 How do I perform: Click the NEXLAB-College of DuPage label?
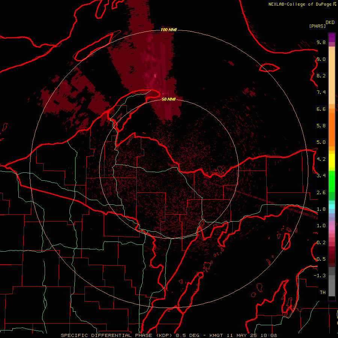pos(300,4)
